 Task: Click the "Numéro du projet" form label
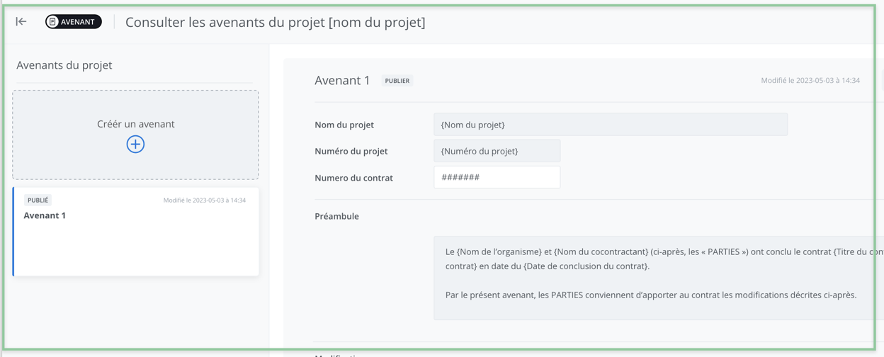click(351, 151)
